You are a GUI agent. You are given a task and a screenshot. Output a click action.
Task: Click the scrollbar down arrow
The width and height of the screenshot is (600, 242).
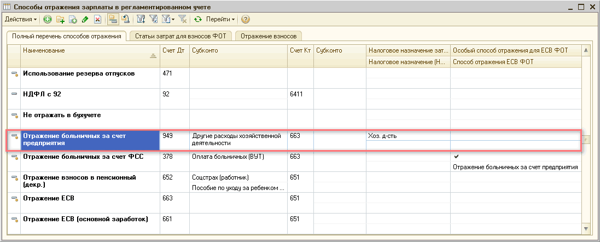(585, 229)
